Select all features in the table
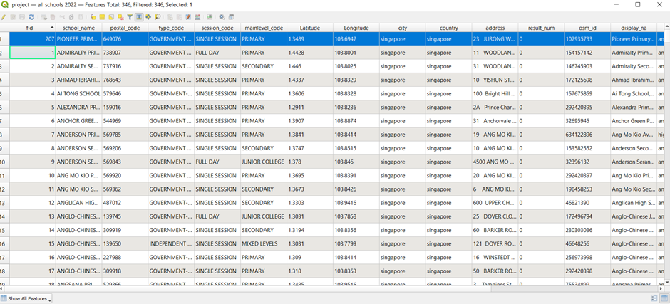 click(102, 17)
